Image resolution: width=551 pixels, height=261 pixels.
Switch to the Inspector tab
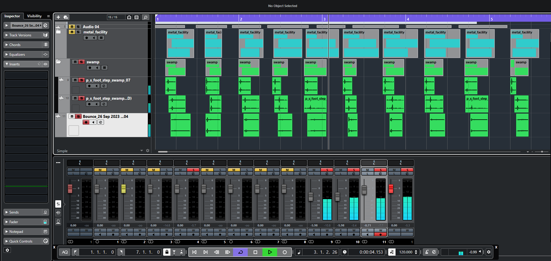[12, 16]
